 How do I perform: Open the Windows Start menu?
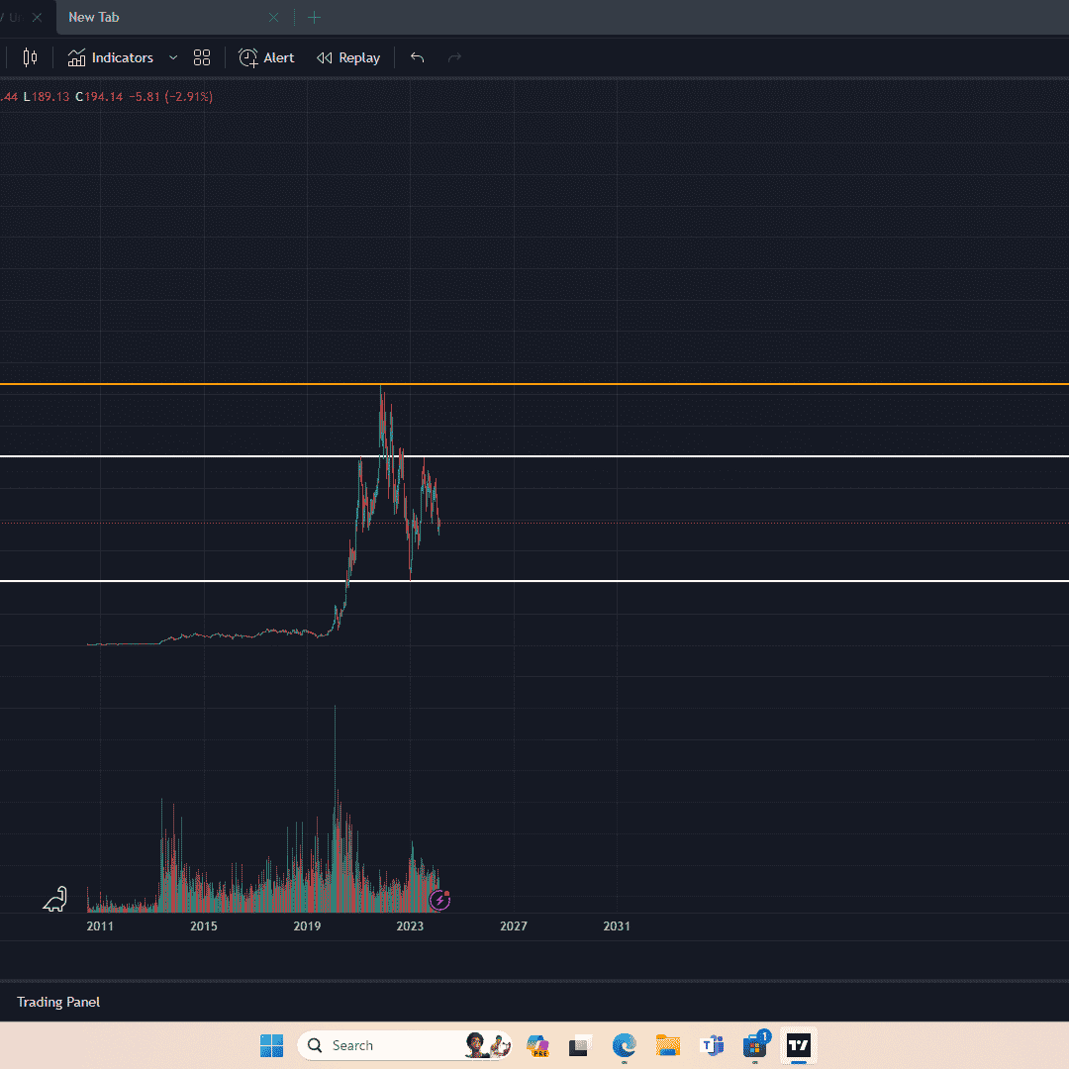tap(271, 1045)
